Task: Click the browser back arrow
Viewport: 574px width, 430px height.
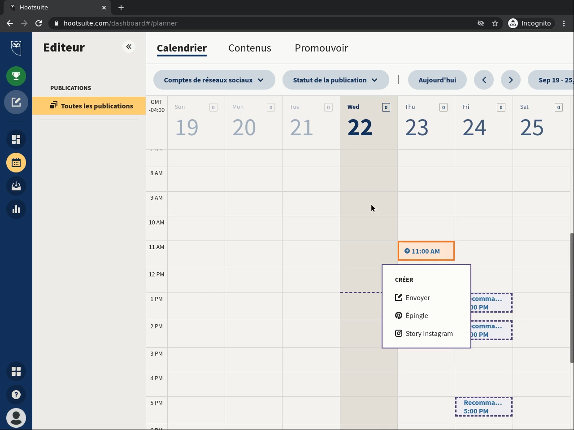Action: pos(10,23)
